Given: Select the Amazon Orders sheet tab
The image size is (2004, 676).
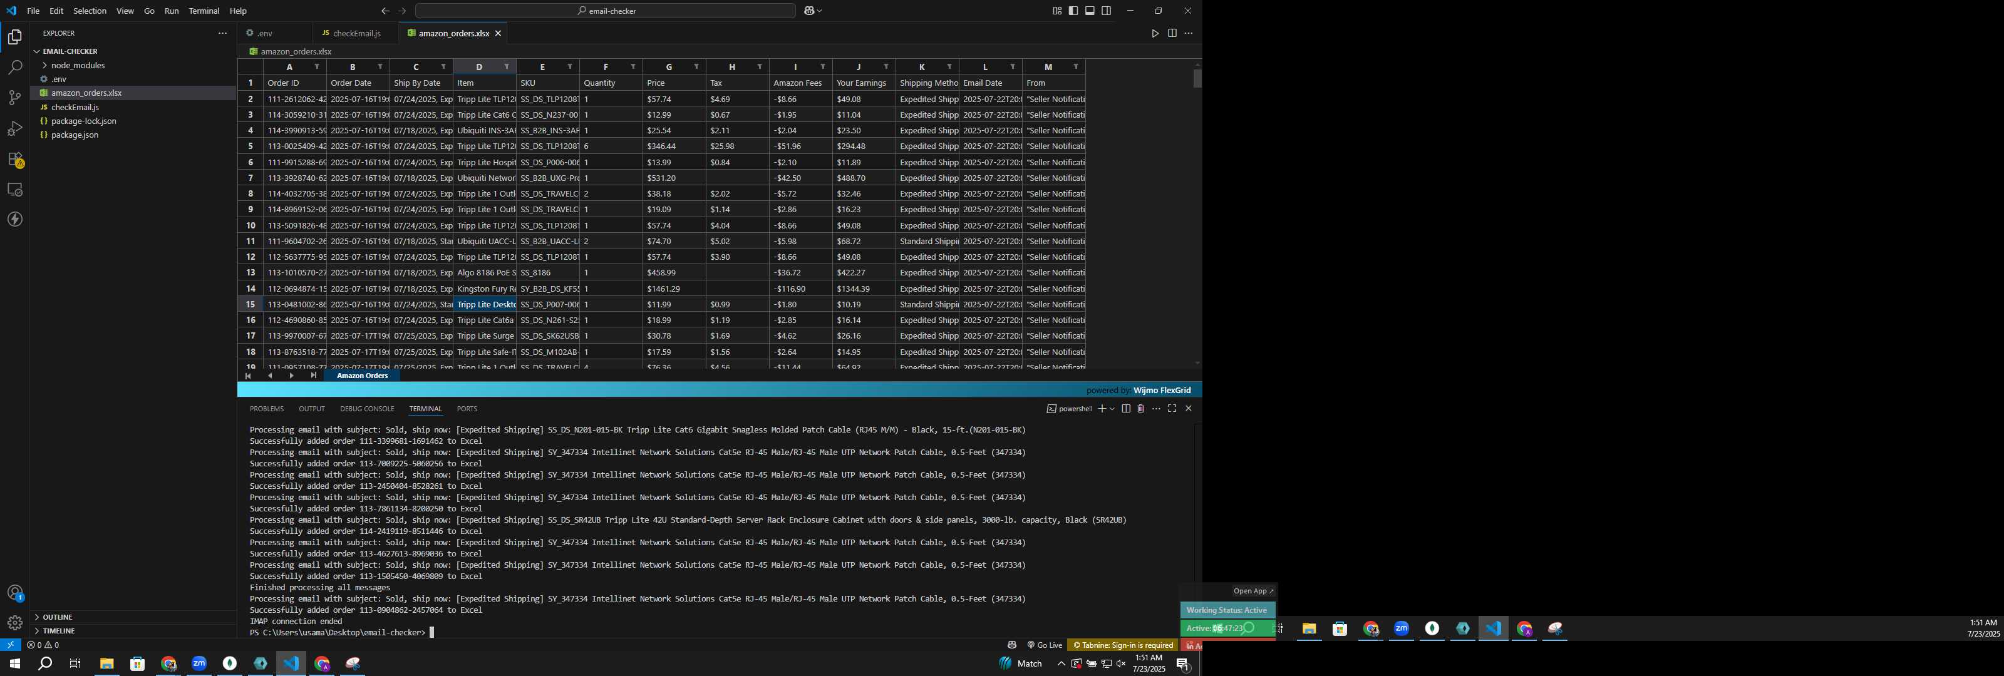Looking at the screenshot, I should click(x=362, y=376).
